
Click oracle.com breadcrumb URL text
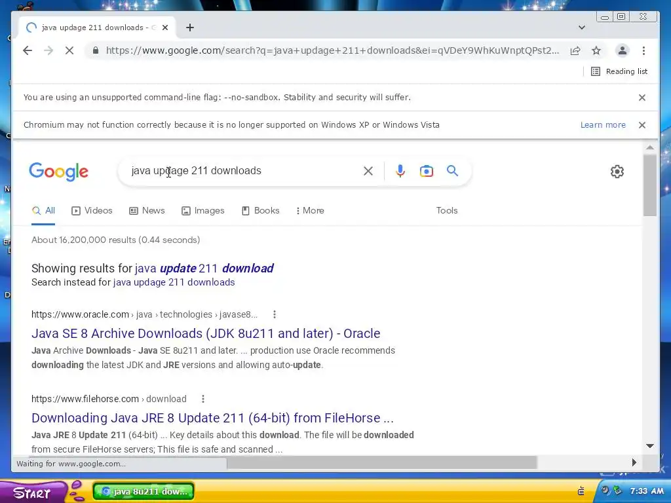pos(144,314)
